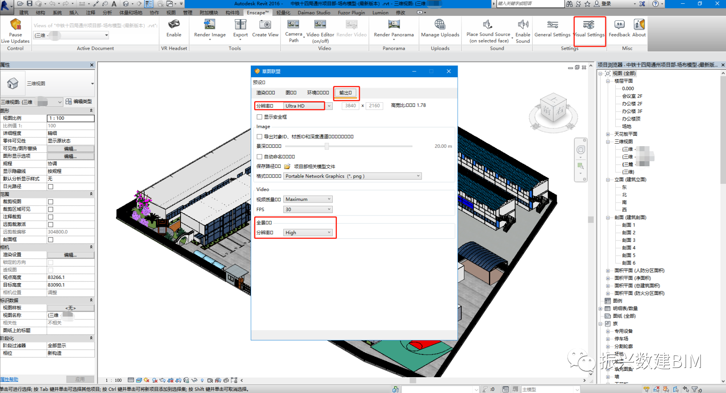Toggle the 裁剪区域可见 checkbox

tap(51, 209)
